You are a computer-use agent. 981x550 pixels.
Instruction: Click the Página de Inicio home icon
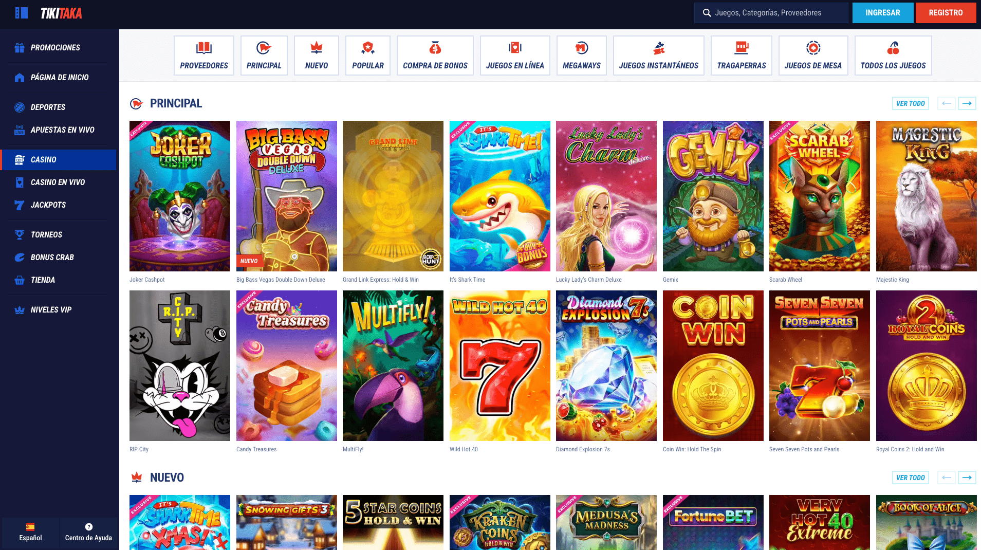pos(20,78)
